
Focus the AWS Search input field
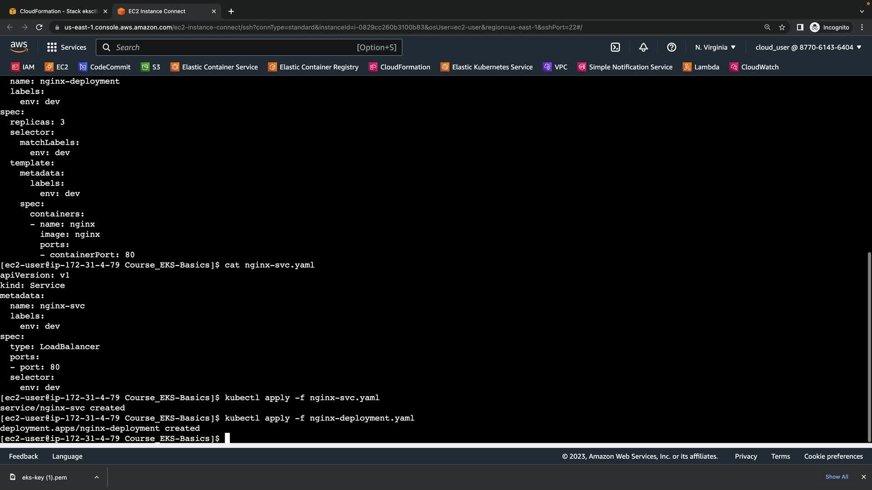coord(234,47)
